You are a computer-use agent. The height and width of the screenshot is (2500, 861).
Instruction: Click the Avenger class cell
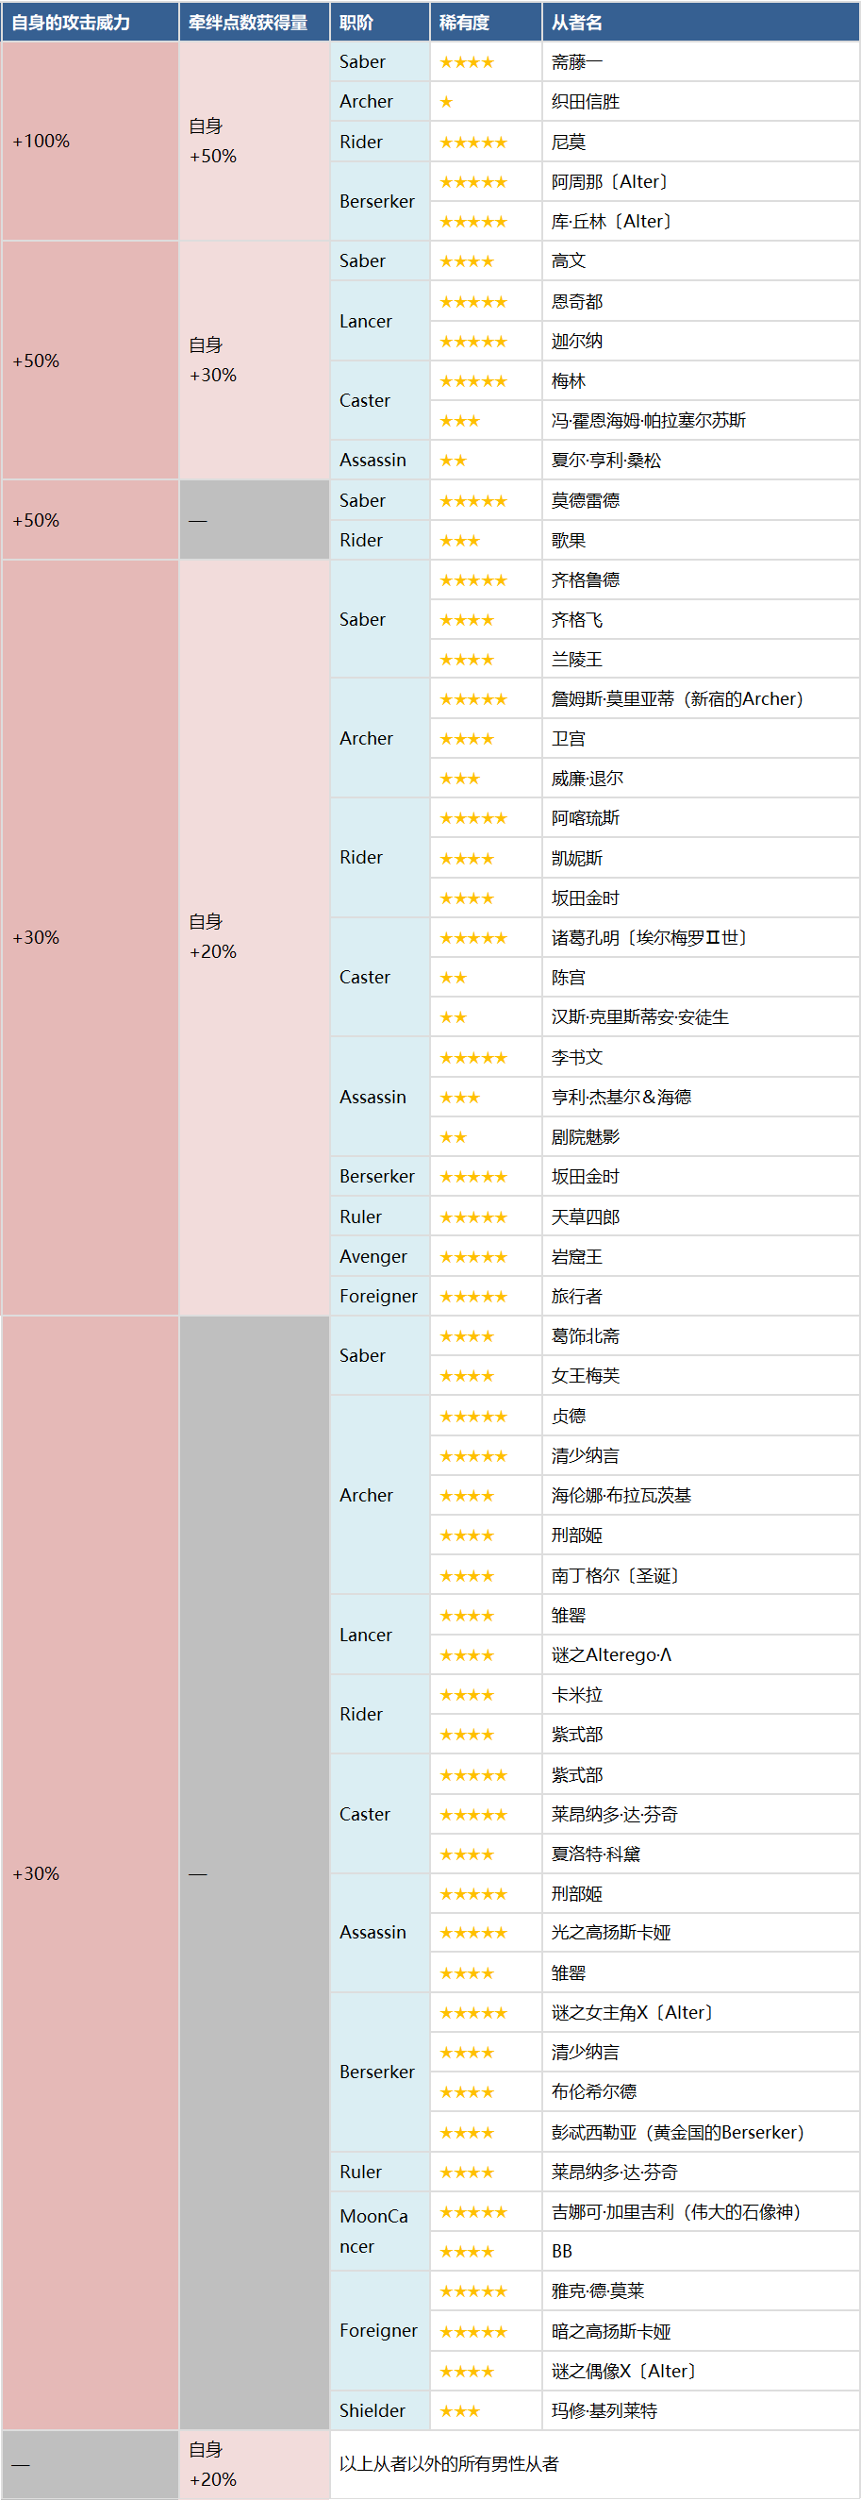[379, 1257]
